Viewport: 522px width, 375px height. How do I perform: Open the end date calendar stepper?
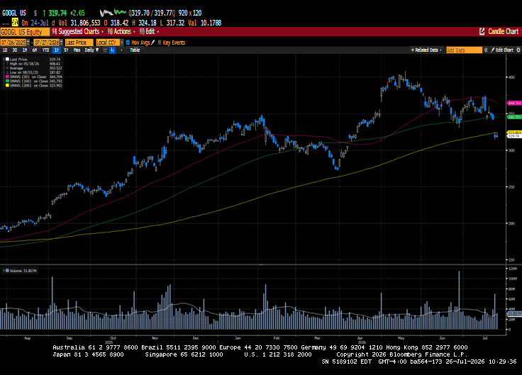61,43
